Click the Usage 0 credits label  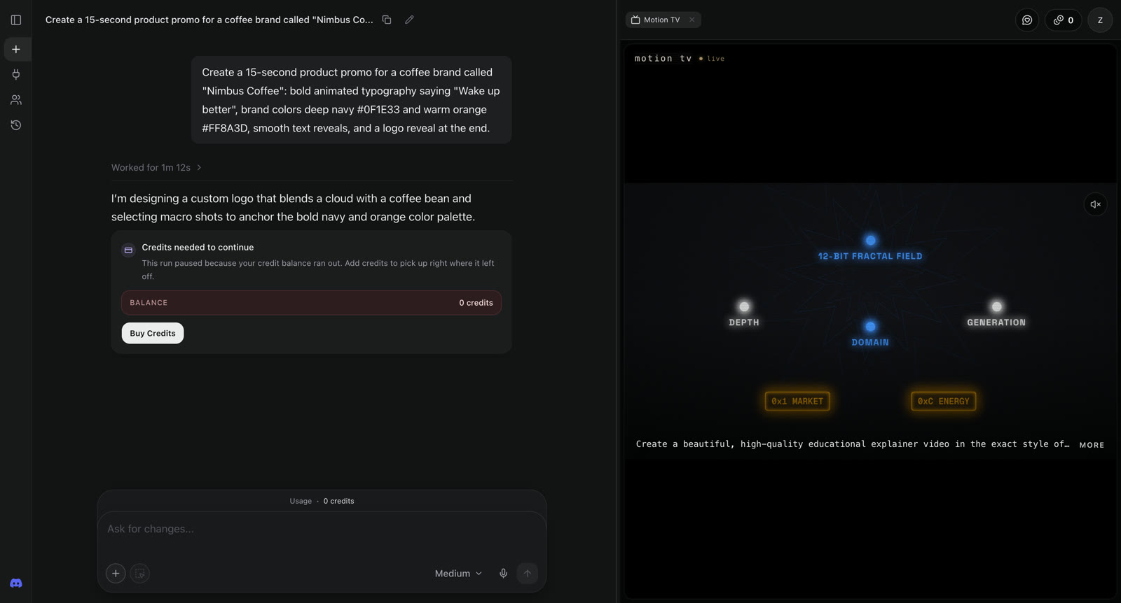322,501
